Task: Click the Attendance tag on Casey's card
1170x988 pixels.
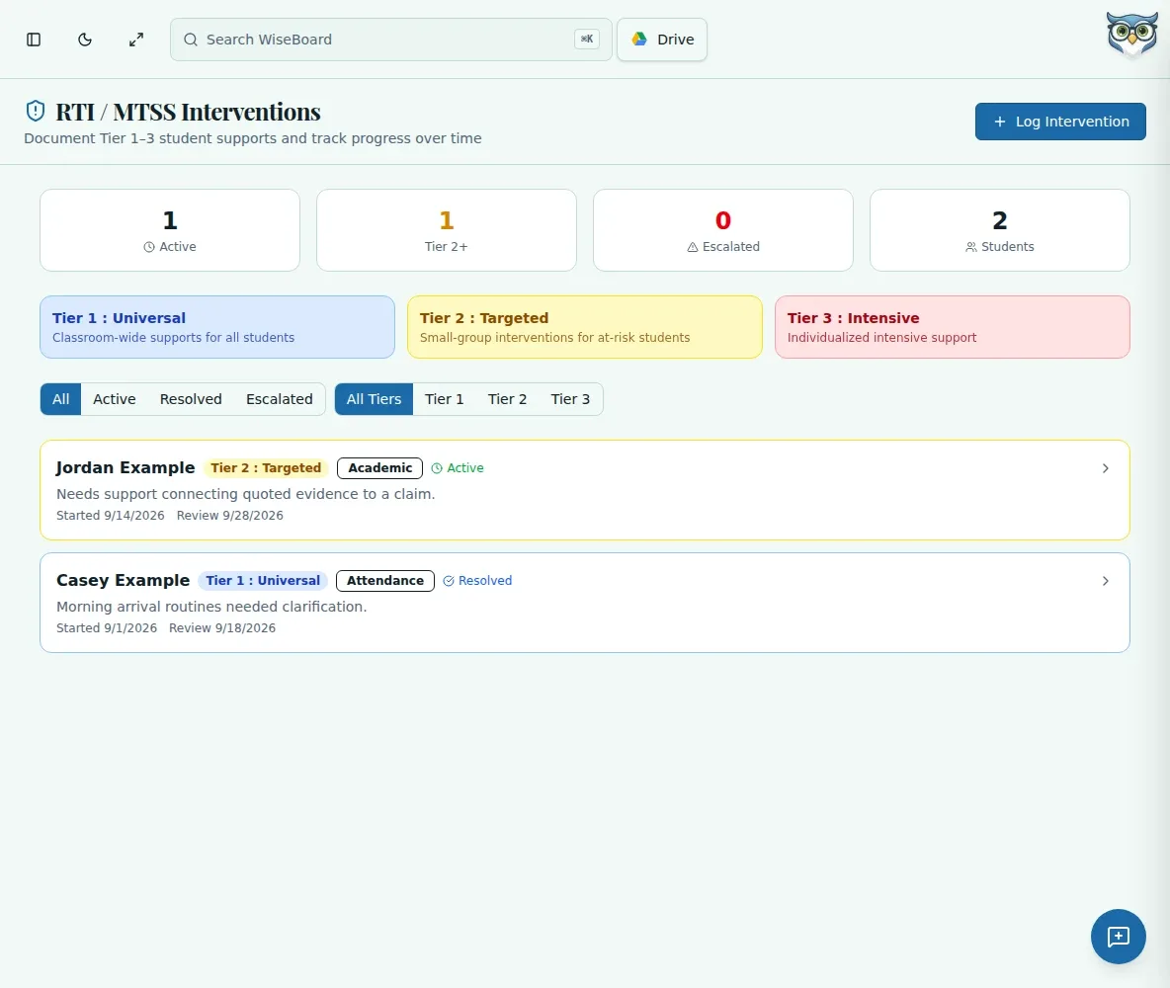Action: tap(385, 581)
